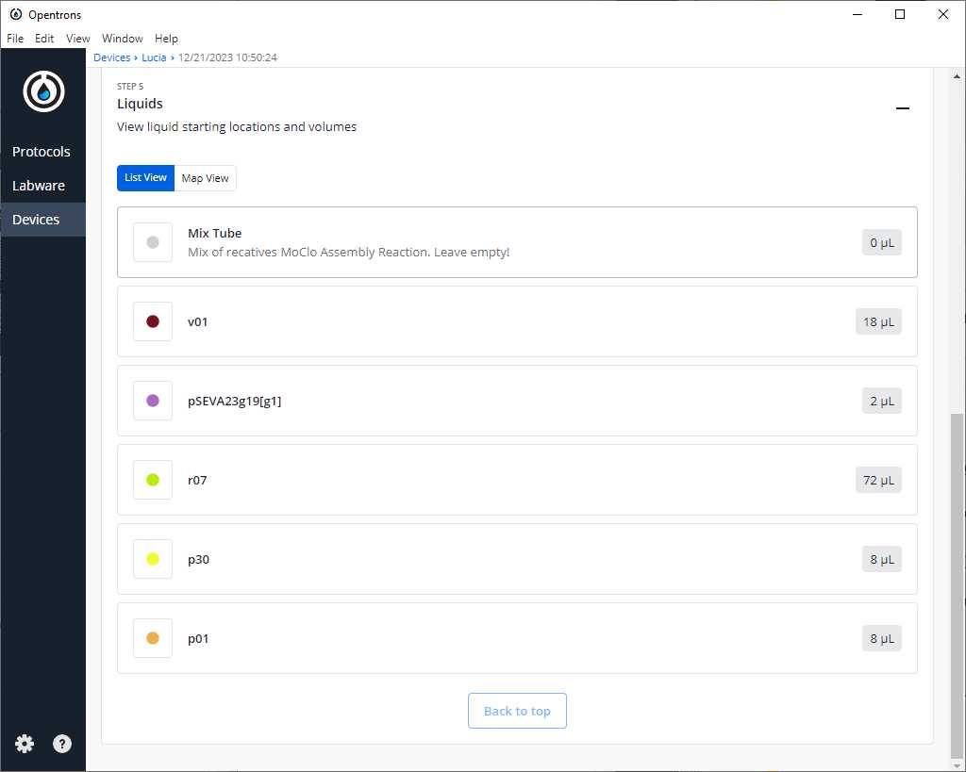Click the Opentrons logo in sidebar
Image resolution: width=966 pixels, height=772 pixels.
point(43,91)
